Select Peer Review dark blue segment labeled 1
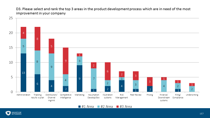 point(136,90)
